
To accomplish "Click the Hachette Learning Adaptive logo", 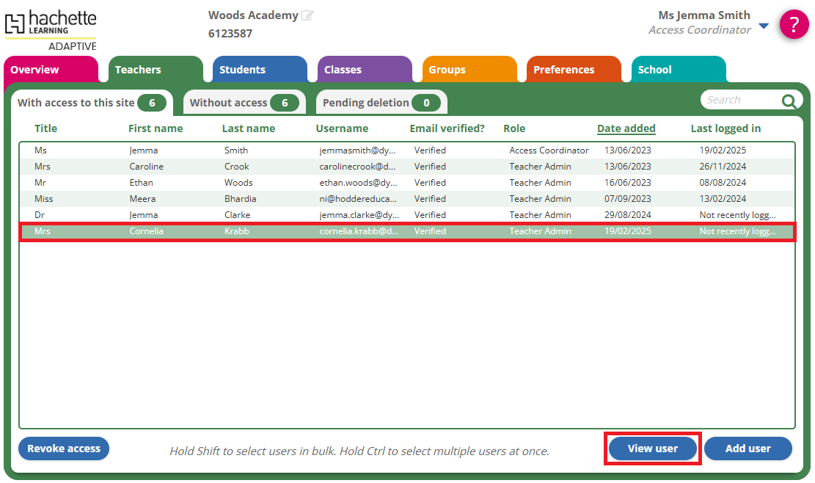I will (51, 30).
